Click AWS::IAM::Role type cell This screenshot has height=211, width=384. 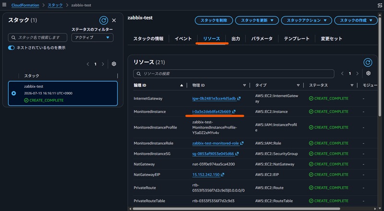click(268, 143)
